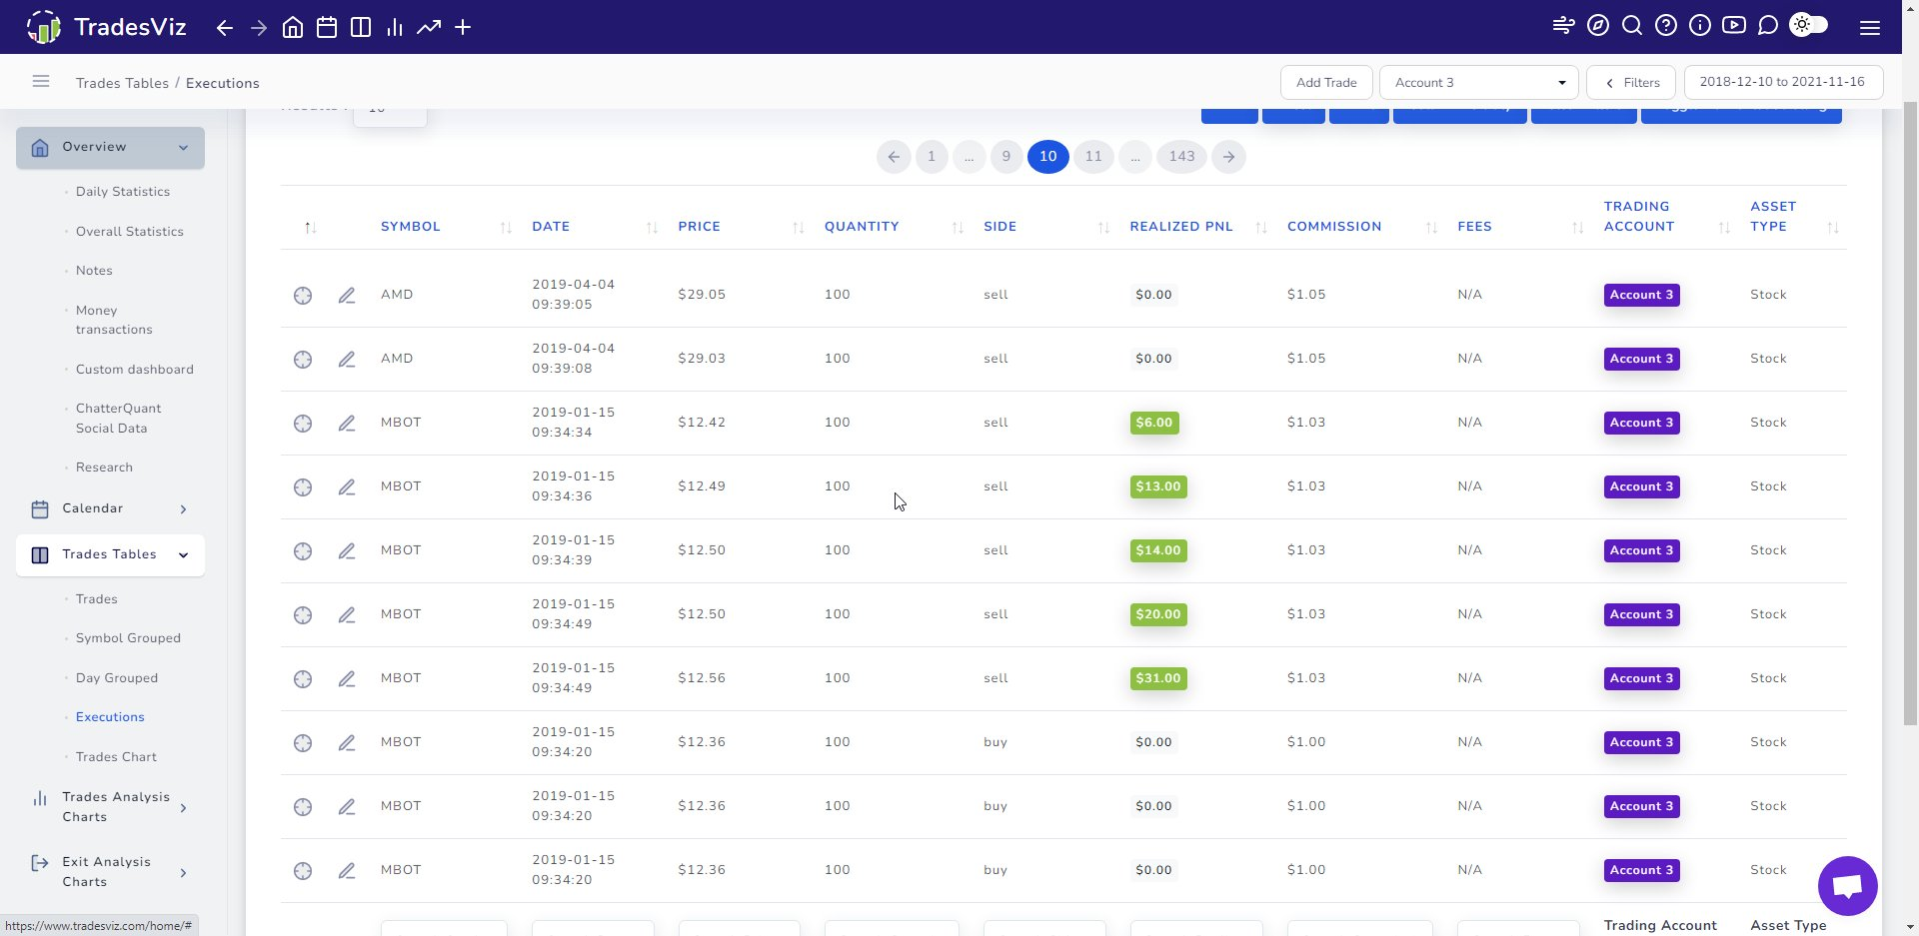Edit the AMD $29.03 execution
Image resolution: width=1919 pixels, height=936 pixels.
347,360
